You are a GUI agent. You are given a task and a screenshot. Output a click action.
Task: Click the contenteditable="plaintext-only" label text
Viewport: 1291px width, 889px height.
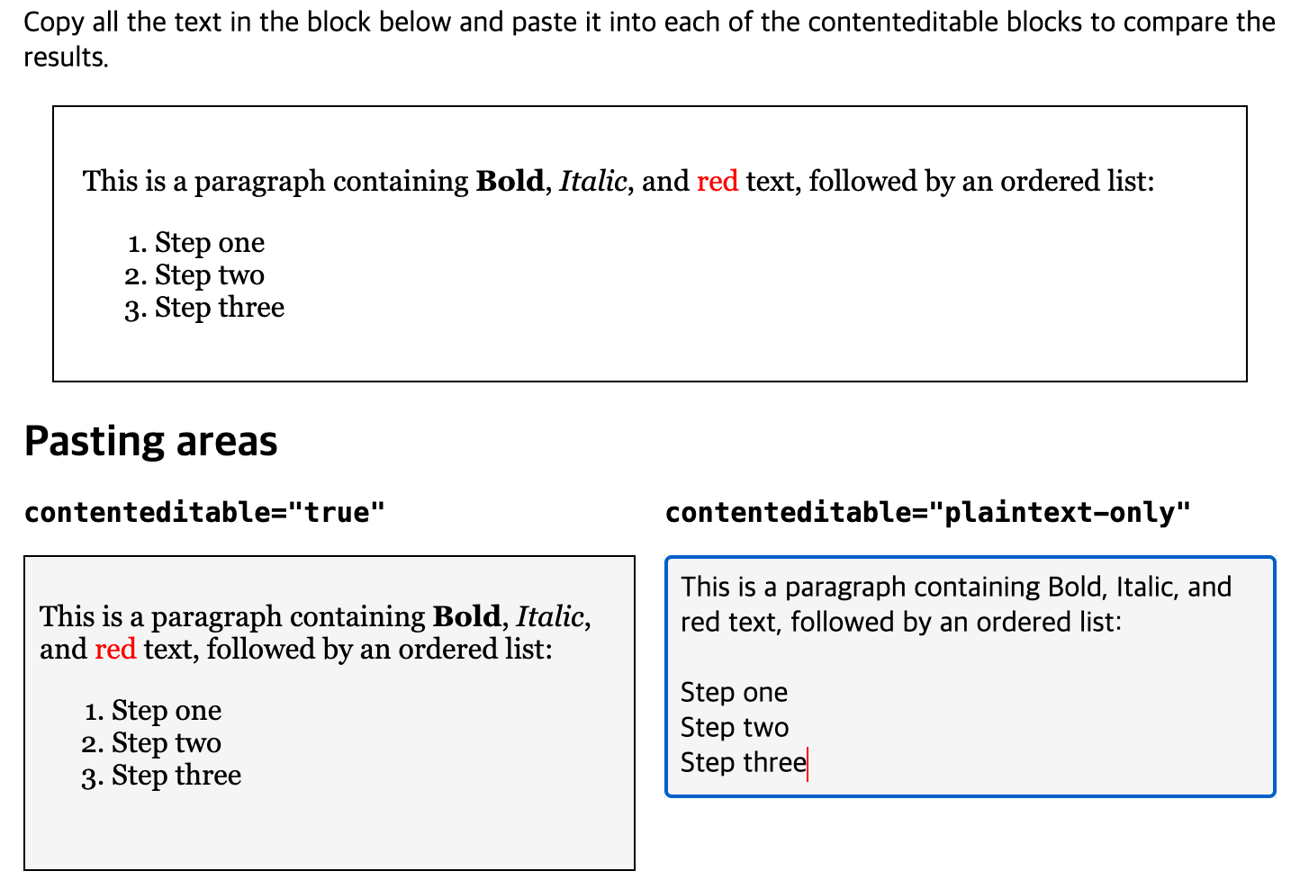coord(927,511)
